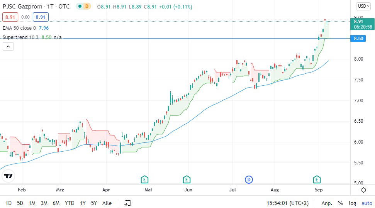The width and height of the screenshot is (375, 208).
Task: Click the Supertrend 10 3 indicator label
Action: 20,37
